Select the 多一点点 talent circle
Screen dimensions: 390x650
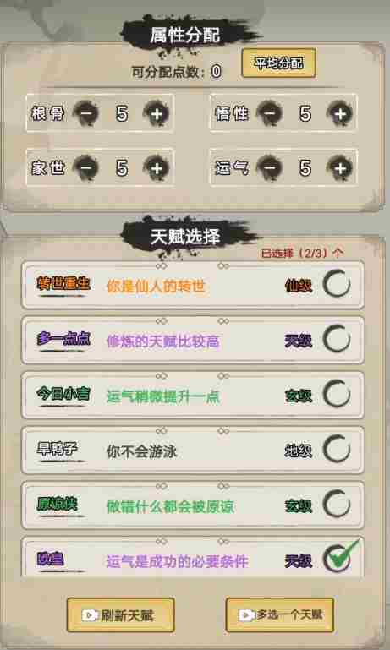pos(337,340)
